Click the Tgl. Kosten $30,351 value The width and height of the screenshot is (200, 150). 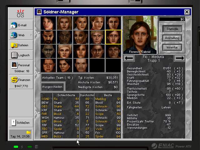pos(112,78)
